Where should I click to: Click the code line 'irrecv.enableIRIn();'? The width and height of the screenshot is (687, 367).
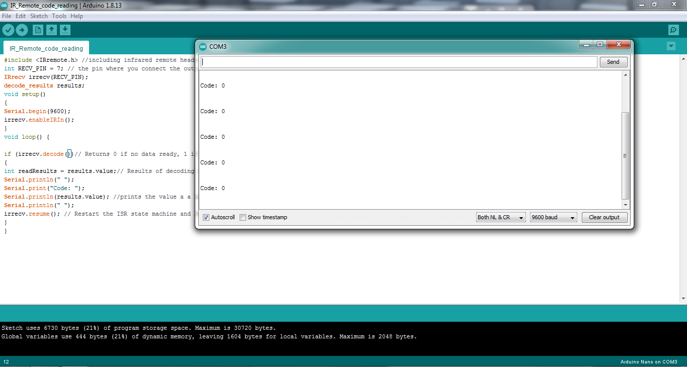pos(39,120)
